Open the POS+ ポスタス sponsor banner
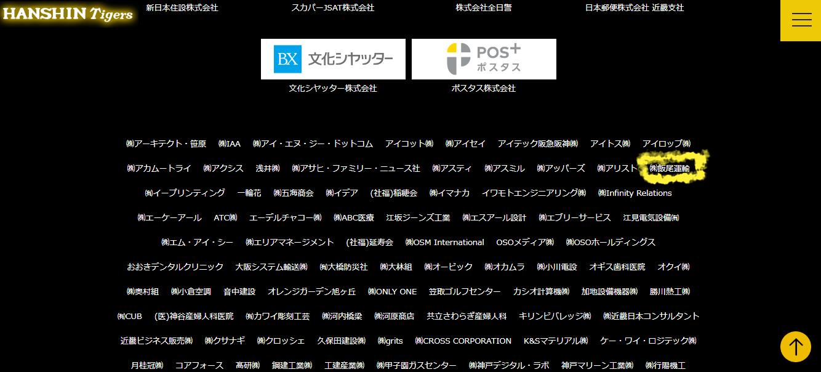The image size is (821, 372). point(484,59)
